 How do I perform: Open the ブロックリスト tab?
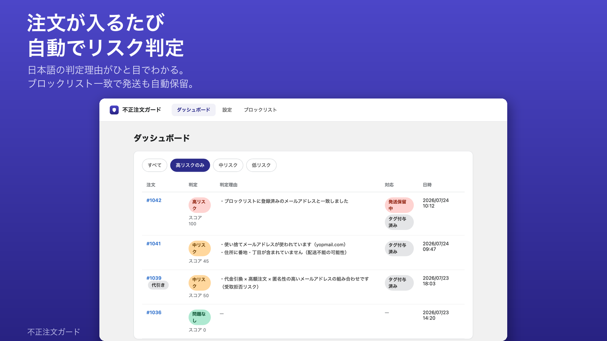click(x=260, y=110)
